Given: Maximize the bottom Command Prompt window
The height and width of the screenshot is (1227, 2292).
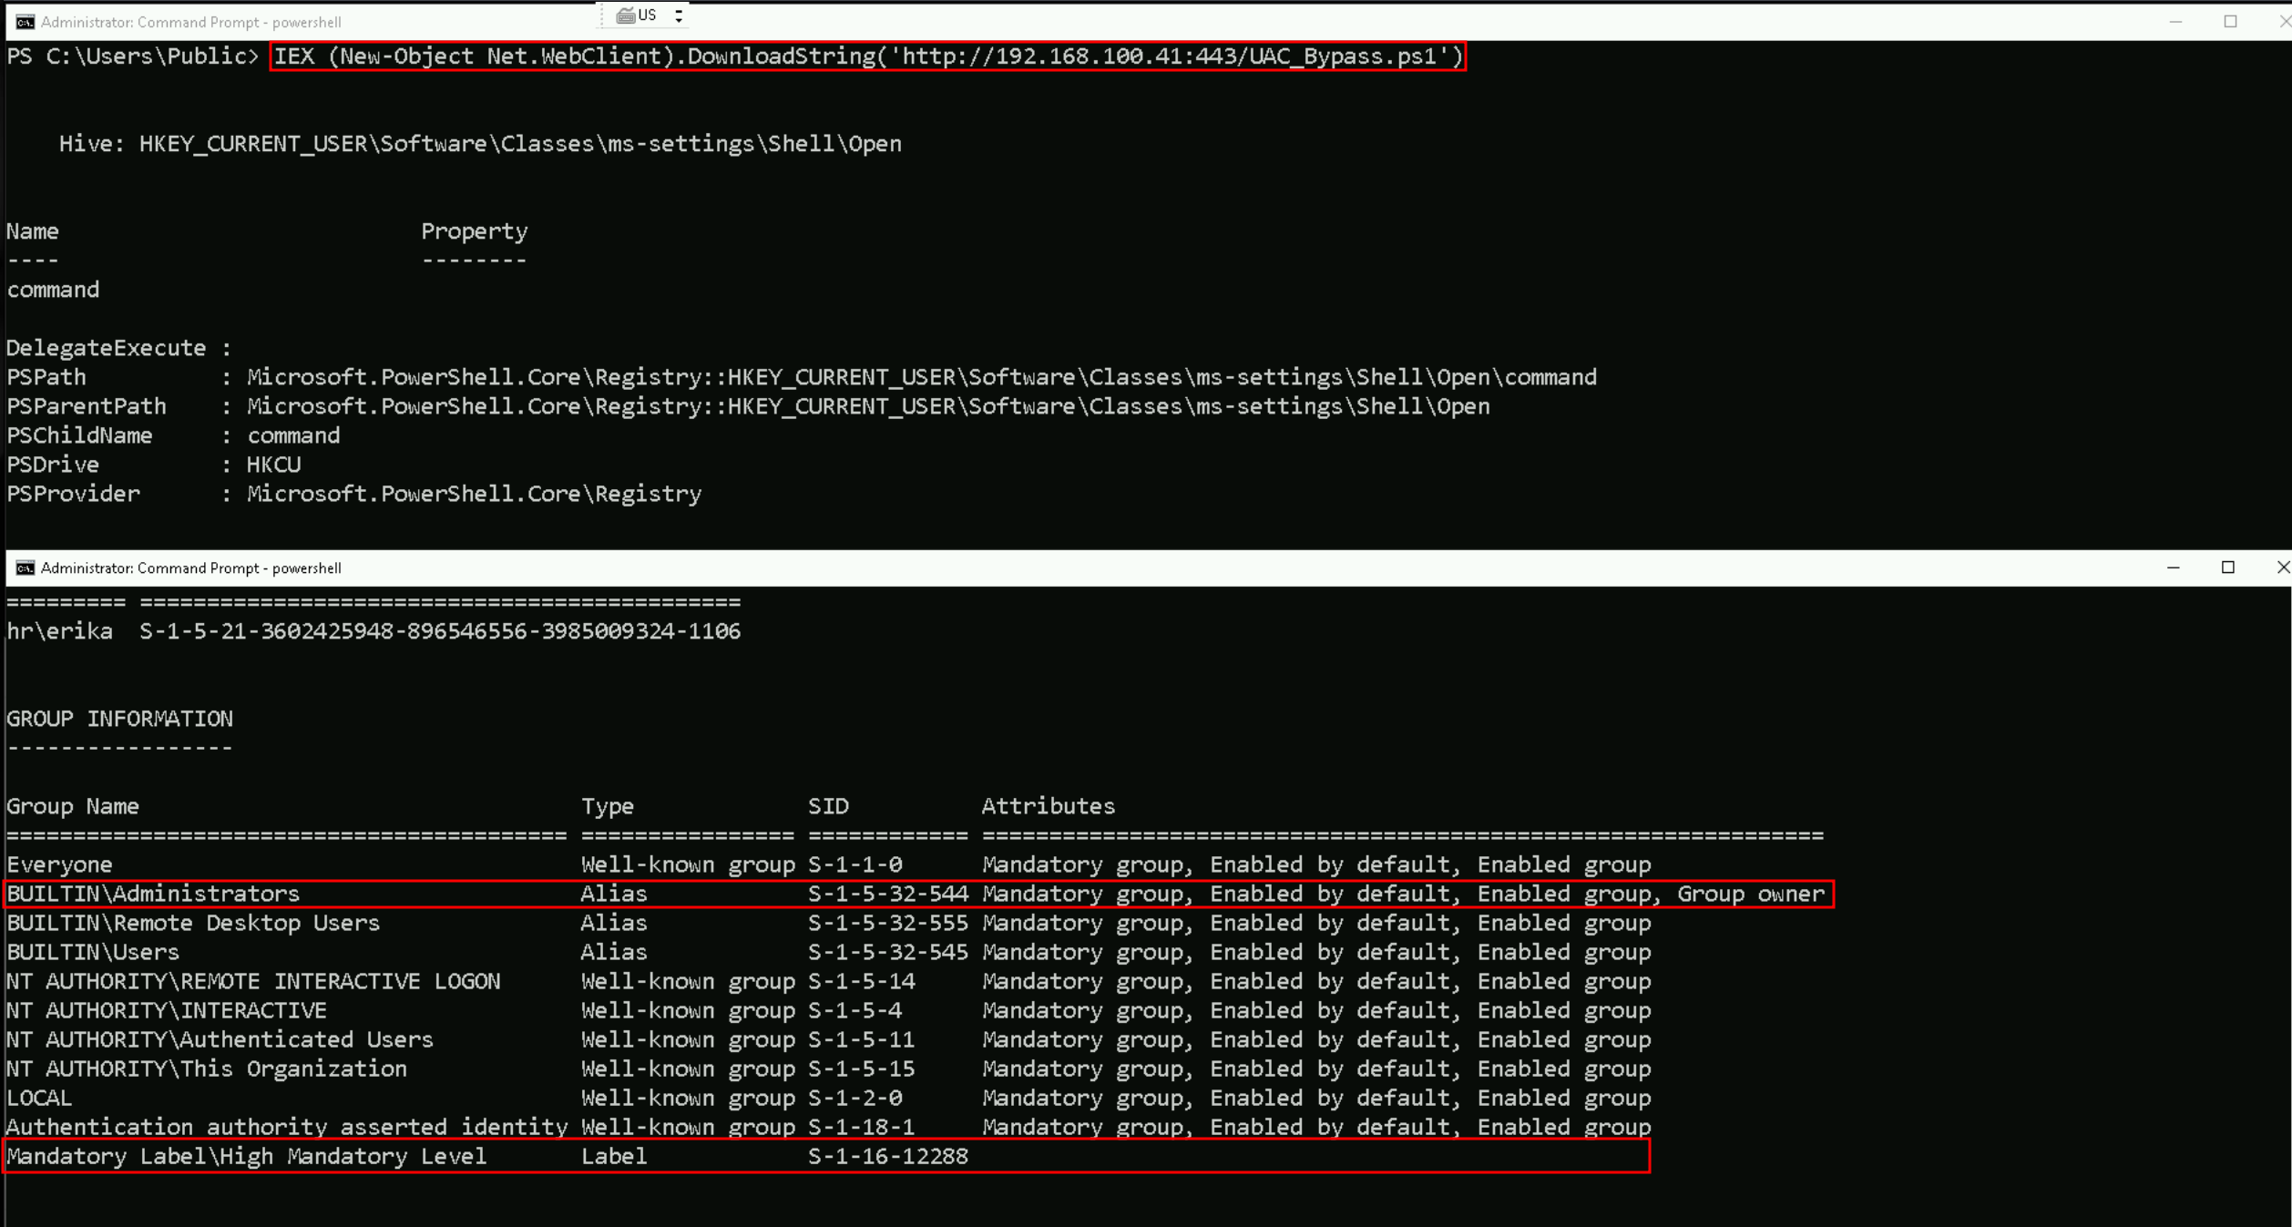Looking at the screenshot, I should [2228, 567].
